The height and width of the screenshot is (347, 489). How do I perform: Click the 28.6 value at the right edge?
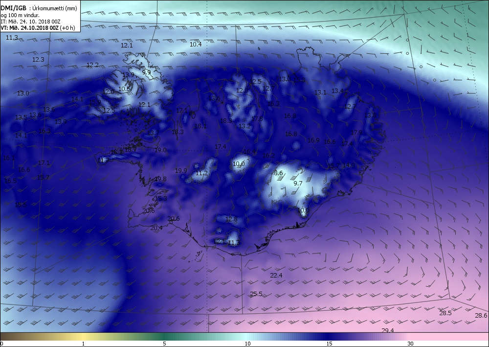(x=481, y=316)
